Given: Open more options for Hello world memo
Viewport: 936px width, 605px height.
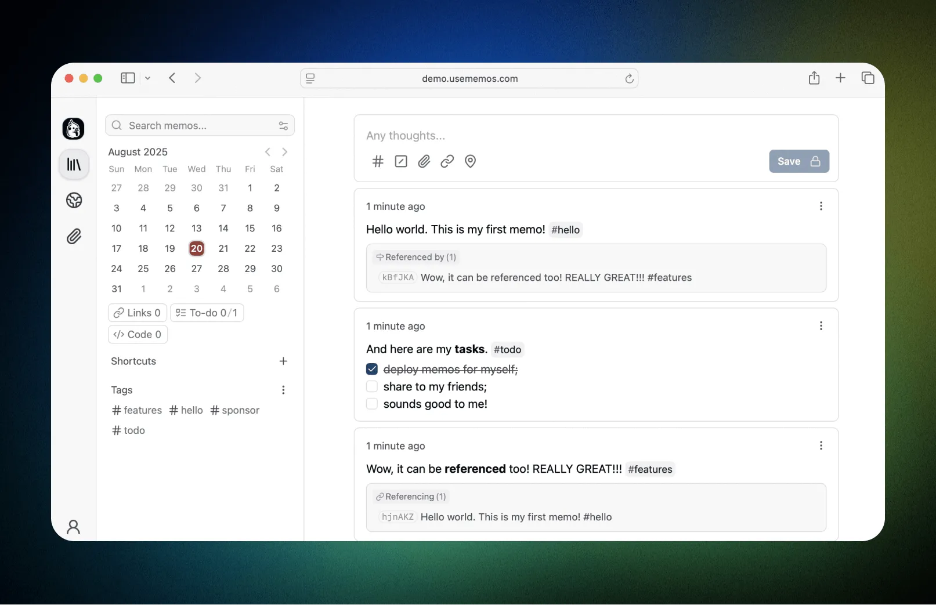Looking at the screenshot, I should [x=821, y=206].
